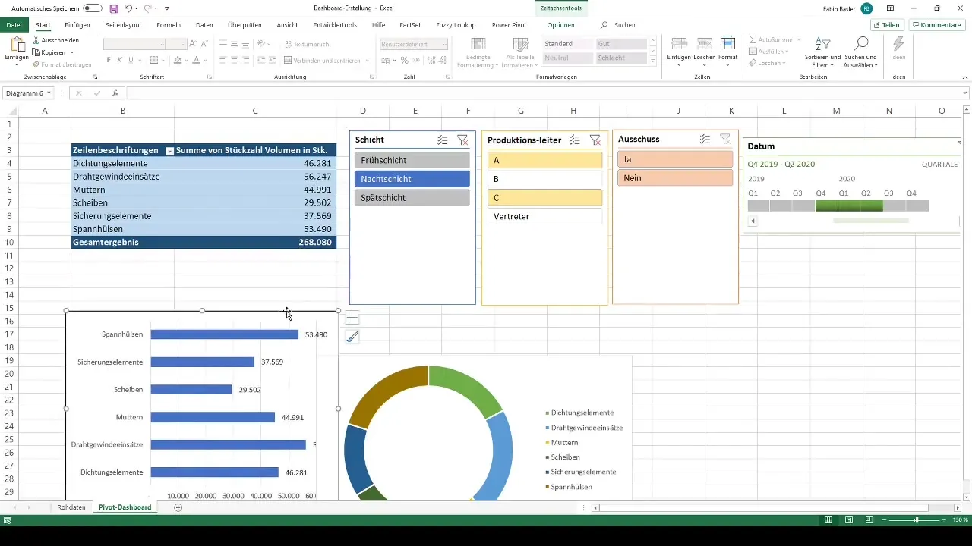Toggle the italic K button
The width and height of the screenshot is (972, 546).
pos(120,60)
